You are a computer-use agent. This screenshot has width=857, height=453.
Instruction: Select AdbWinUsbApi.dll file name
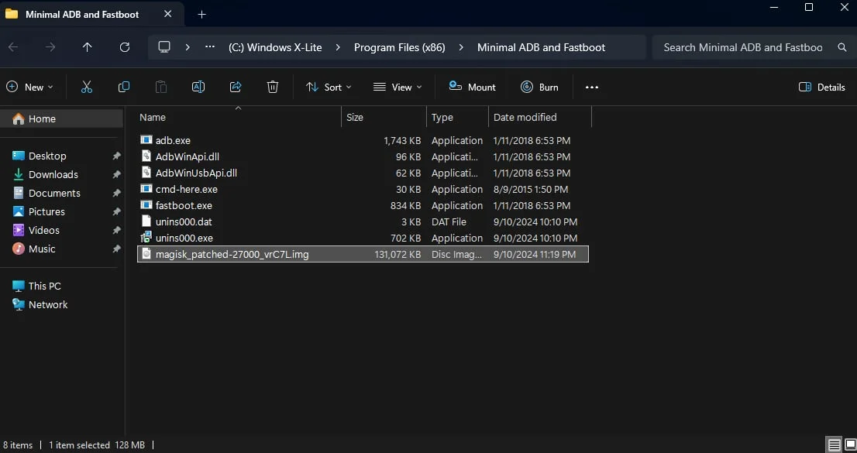coord(196,173)
